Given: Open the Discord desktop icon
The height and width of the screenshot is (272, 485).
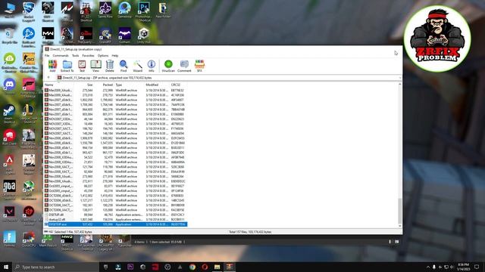Looking at the screenshot, I should coord(10,86).
